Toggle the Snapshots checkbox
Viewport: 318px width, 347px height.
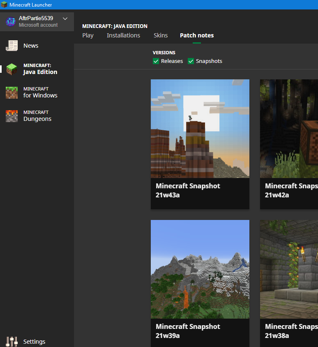point(191,61)
